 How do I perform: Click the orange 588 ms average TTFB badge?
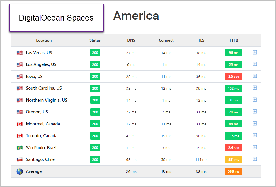[234, 171]
